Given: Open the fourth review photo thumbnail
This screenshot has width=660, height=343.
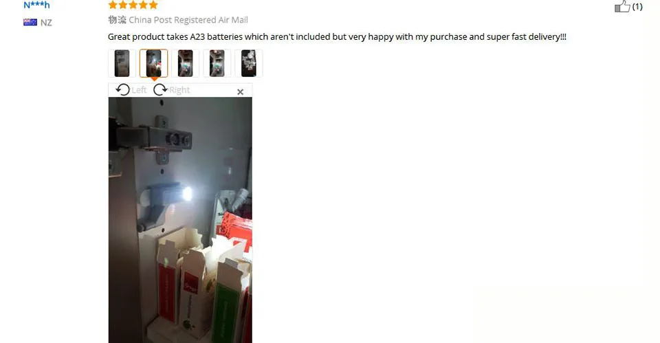Looking at the screenshot, I should 217,63.
